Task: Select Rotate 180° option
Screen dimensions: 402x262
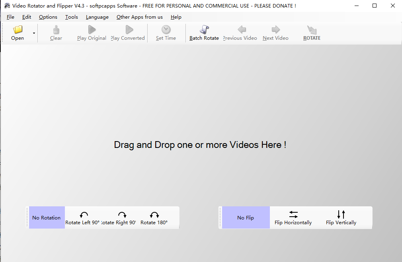Action: point(154,218)
